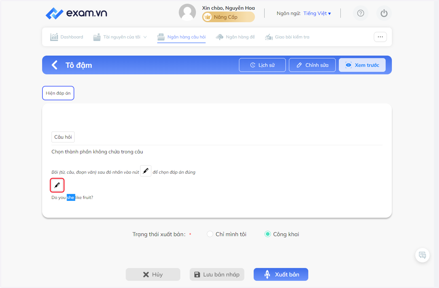Click the Xuất bản publish button
This screenshot has height=288, width=439.
coord(281,274)
